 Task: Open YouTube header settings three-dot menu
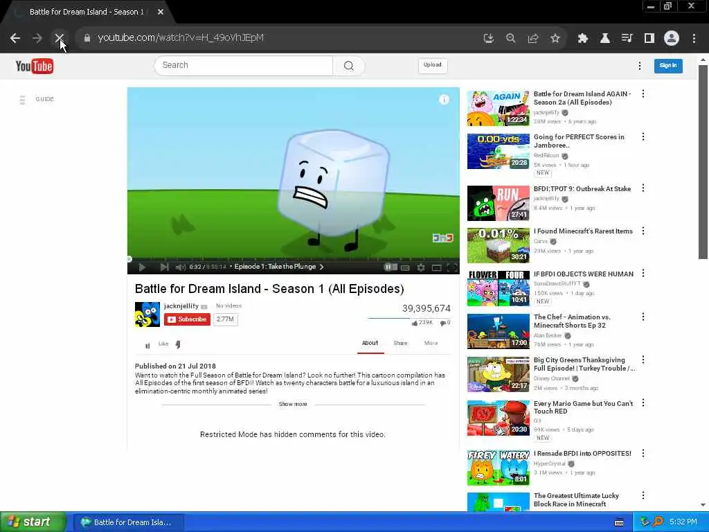[x=639, y=66]
